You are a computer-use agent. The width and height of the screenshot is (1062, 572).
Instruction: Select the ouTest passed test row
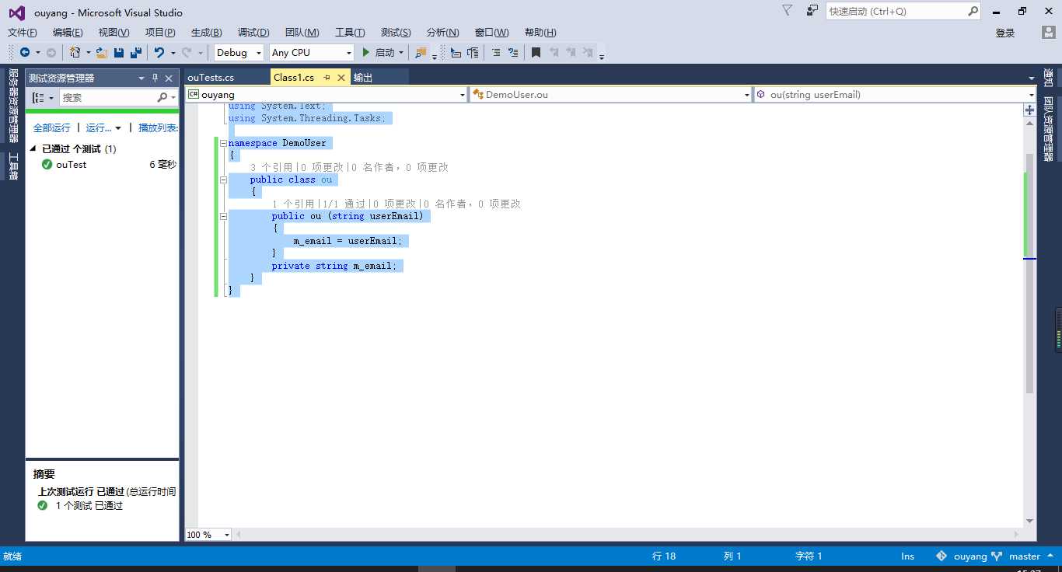102,165
